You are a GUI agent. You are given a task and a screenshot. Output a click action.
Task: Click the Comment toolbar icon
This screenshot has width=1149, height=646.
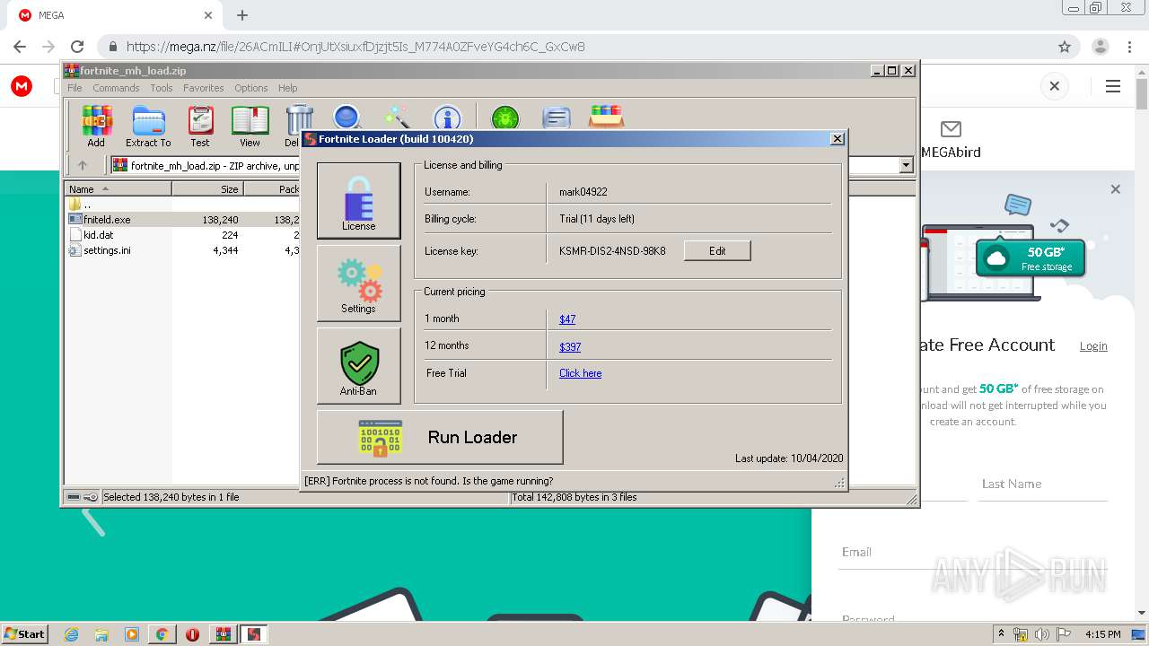point(557,118)
